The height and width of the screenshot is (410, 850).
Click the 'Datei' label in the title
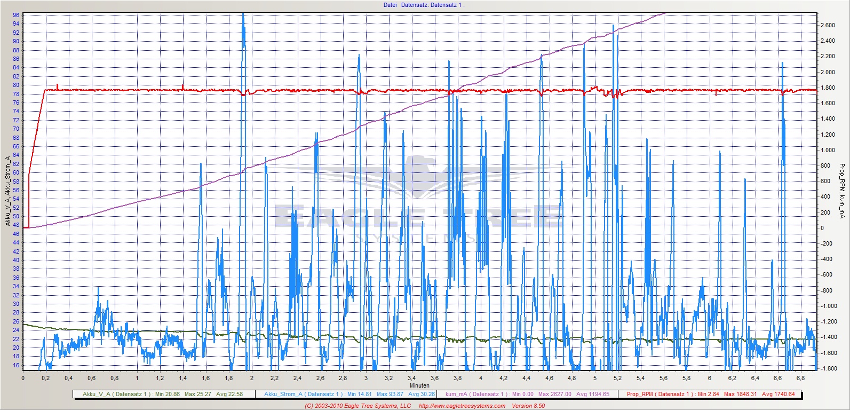click(x=390, y=5)
